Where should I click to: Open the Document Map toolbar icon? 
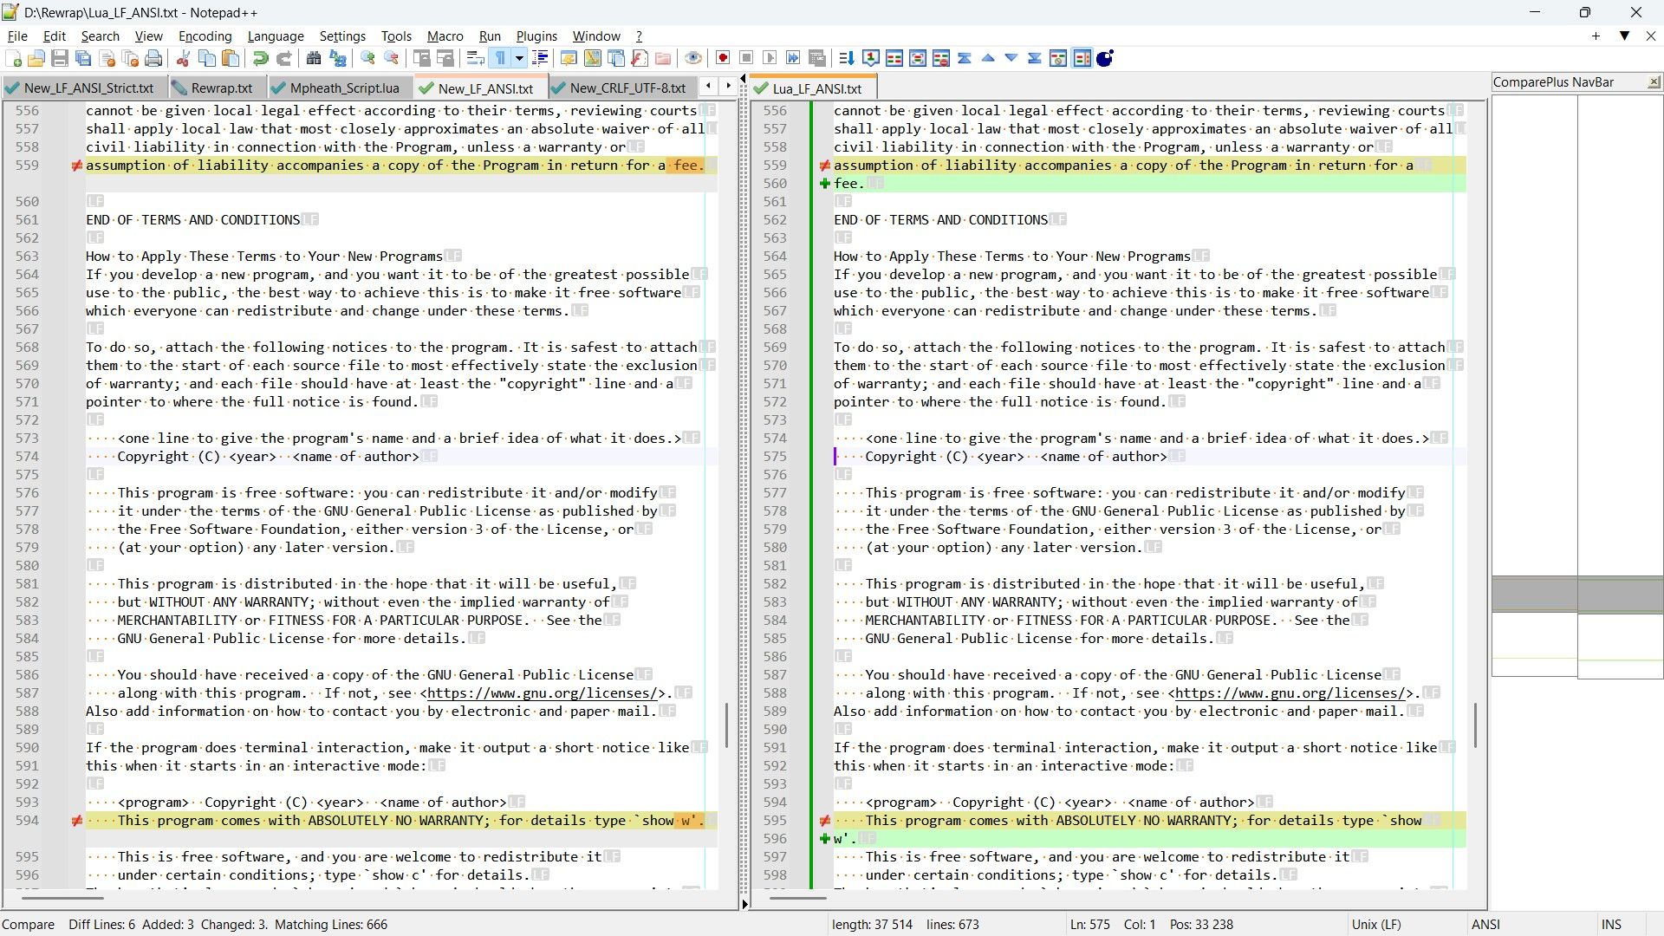(x=592, y=58)
